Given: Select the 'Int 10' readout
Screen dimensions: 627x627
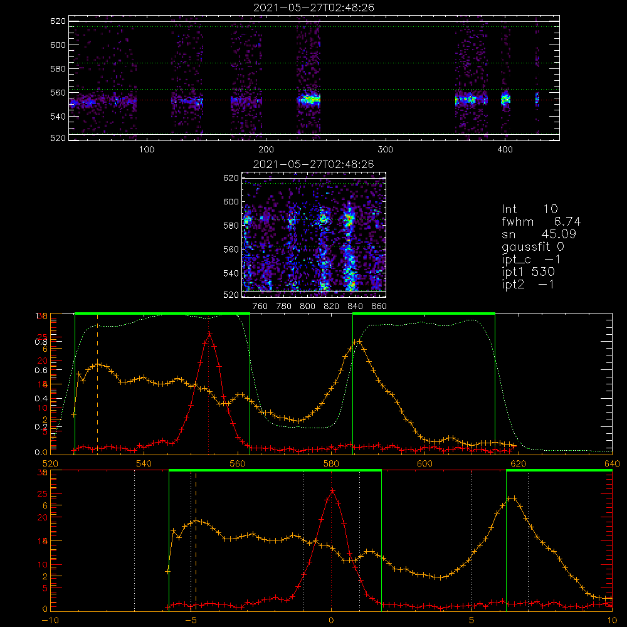Looking at the screenshot, I should pos(529,209).
